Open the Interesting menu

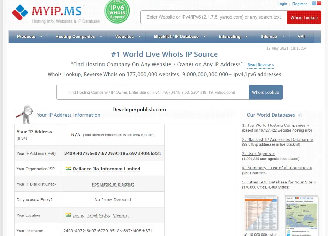pos(229,37)
